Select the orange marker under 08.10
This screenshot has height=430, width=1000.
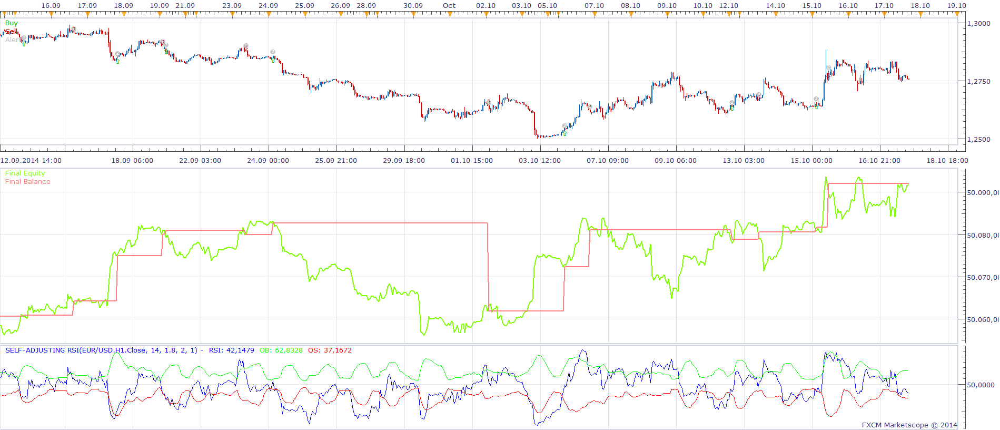coord(631,14)
